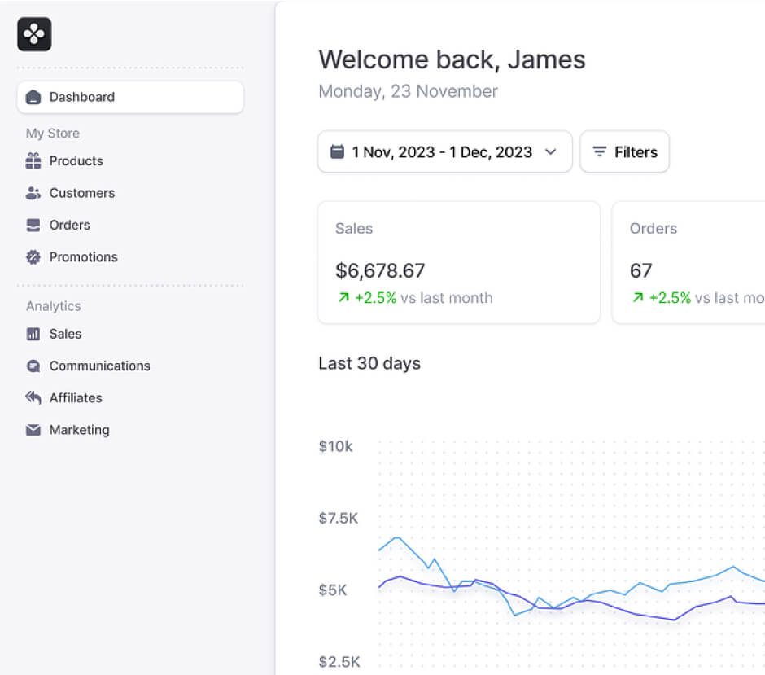
Task: Click the Sales bar chart icon
Action: tap(33, 334)
